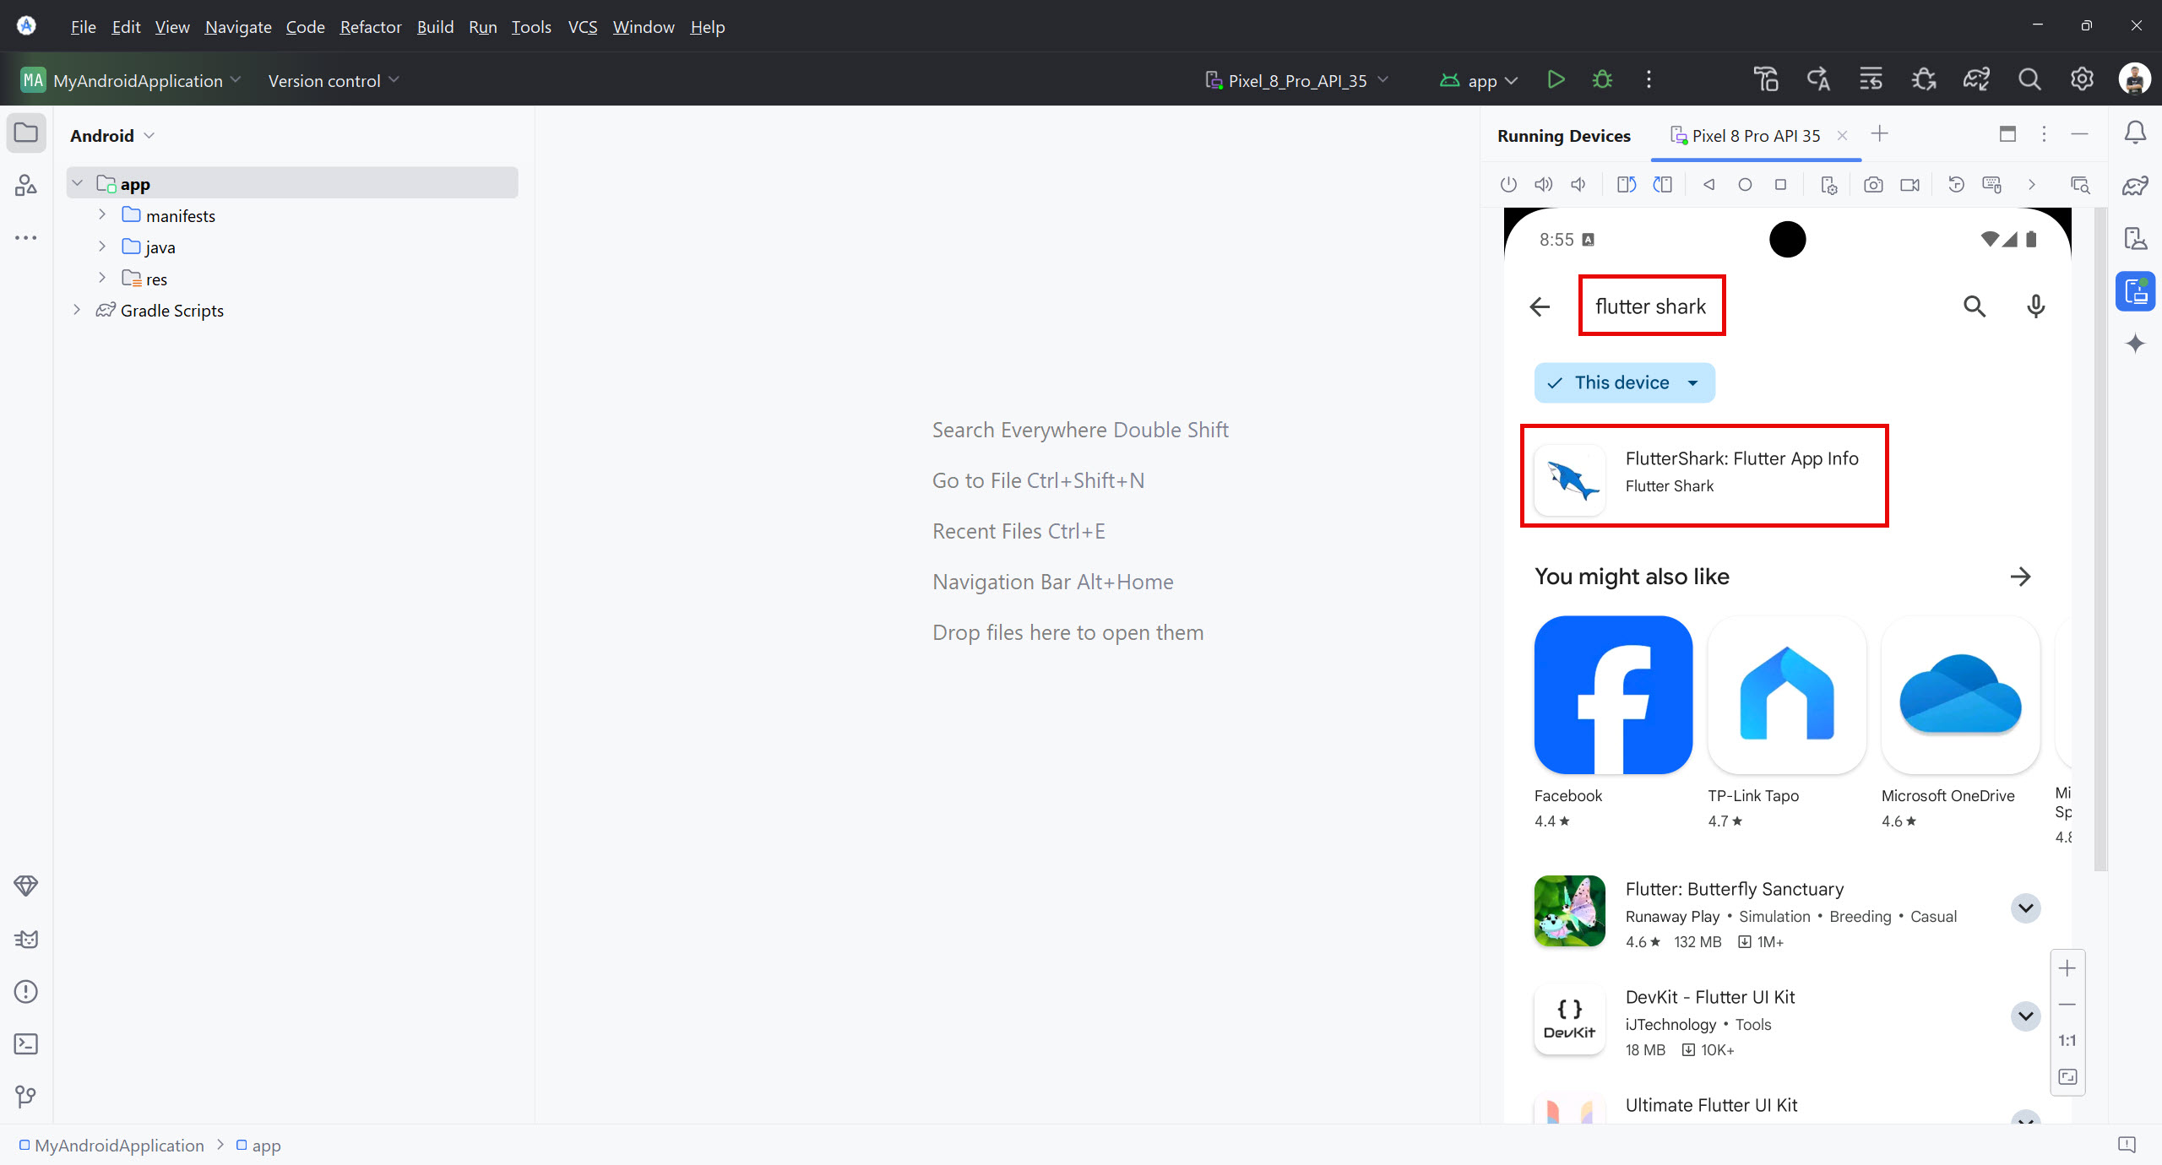This screenshot has width=2162, height=1165.
Task: Tap the emulator Home circle button
Action: (x=1745, y=185)
